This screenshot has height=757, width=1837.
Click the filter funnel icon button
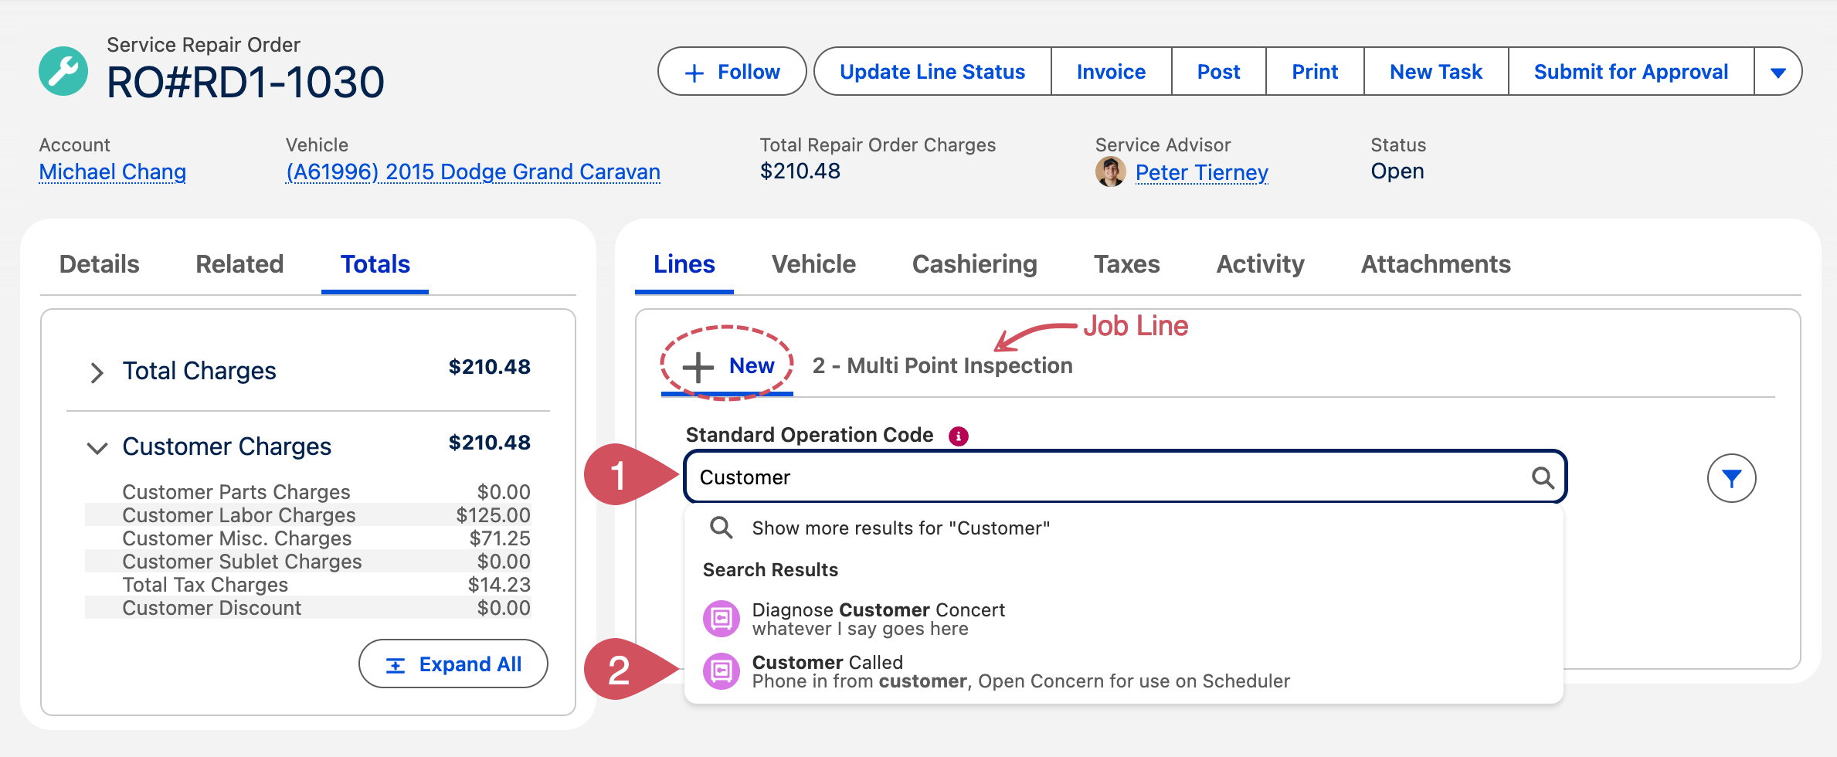tap(1731, 478)
